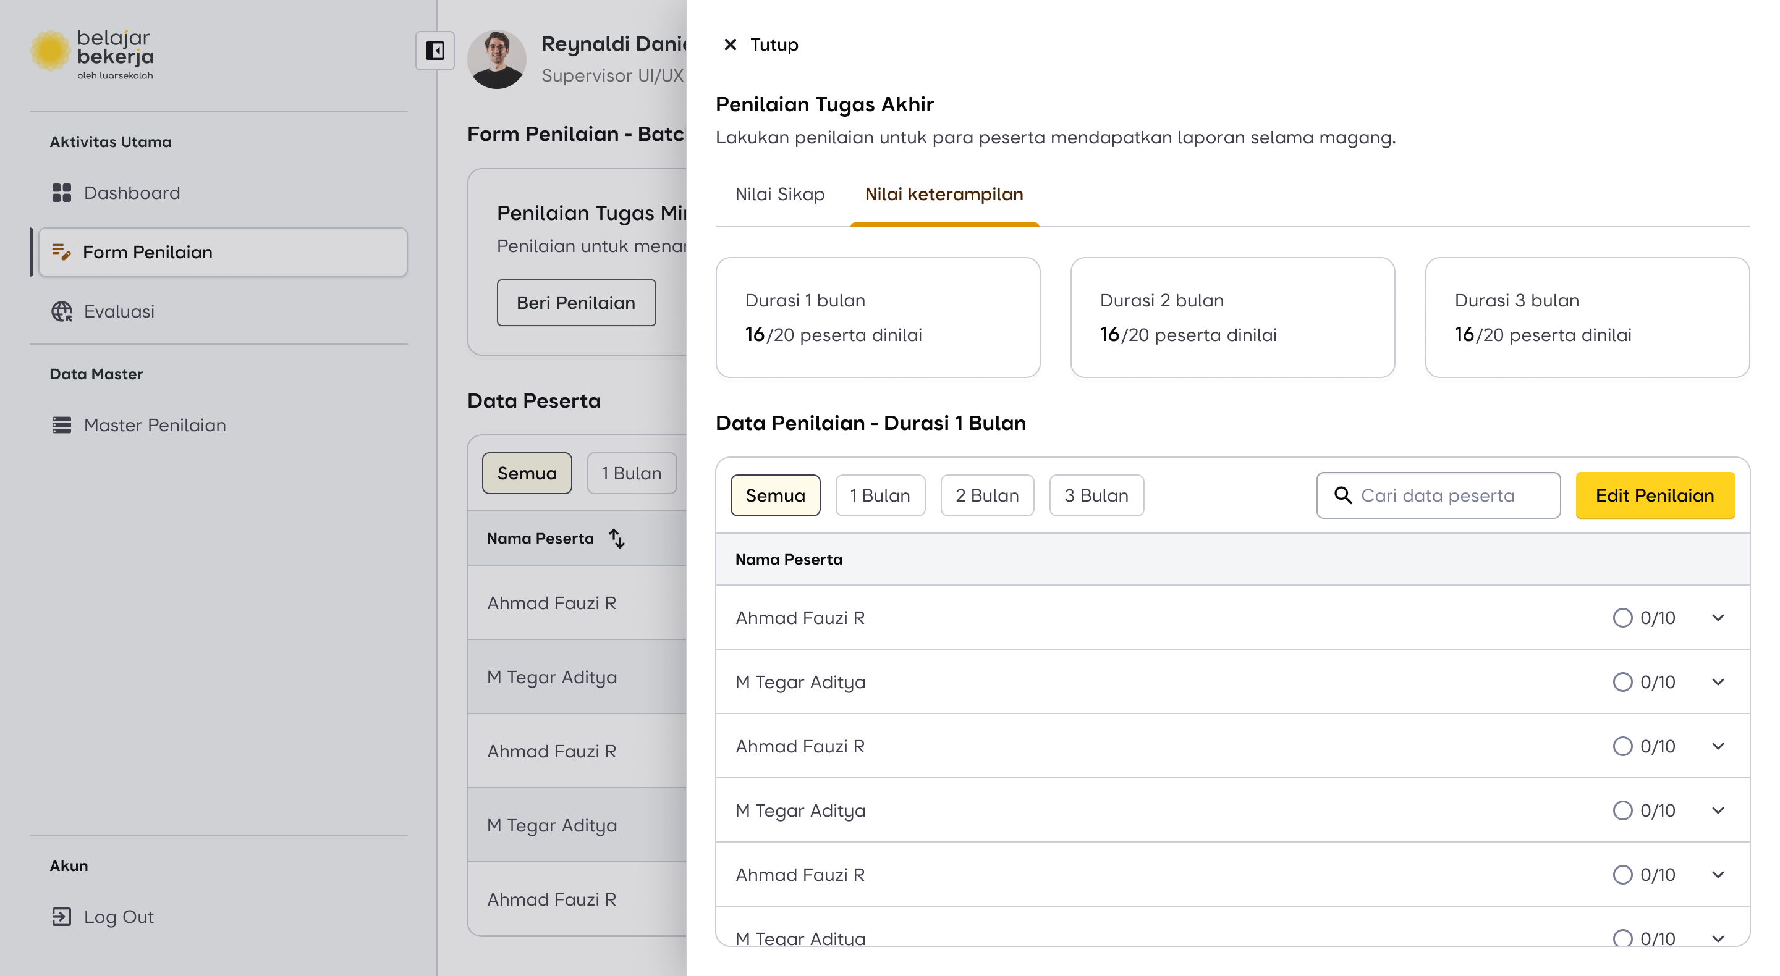This screenshot has height=976, width=1780.
Task: Select the 2 Bulan filter in panel
Action: [986, 495]
